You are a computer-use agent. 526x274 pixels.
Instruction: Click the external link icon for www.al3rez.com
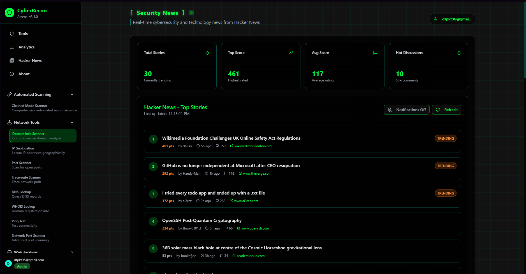pyautogui.click(x=231, y=201)
